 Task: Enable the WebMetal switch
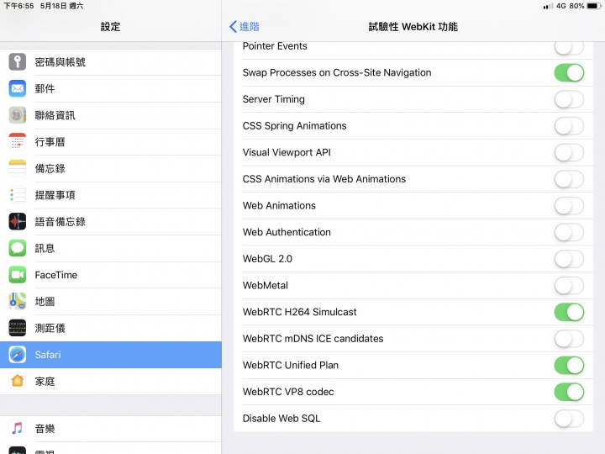tap(569, 286)
